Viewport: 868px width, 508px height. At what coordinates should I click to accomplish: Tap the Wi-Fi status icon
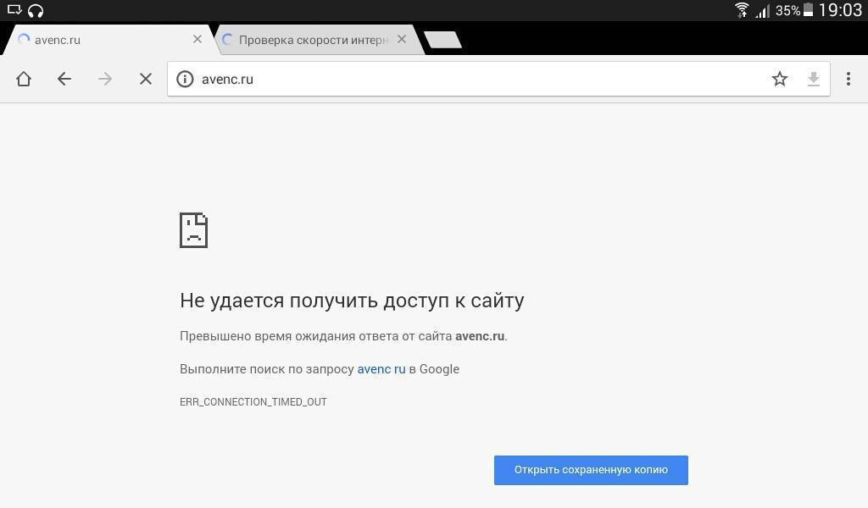click(x=741, y=10)
